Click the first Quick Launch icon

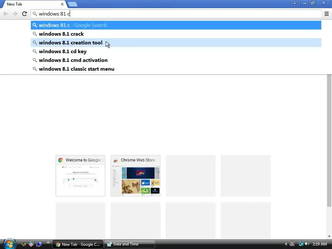tap(23, 244)
